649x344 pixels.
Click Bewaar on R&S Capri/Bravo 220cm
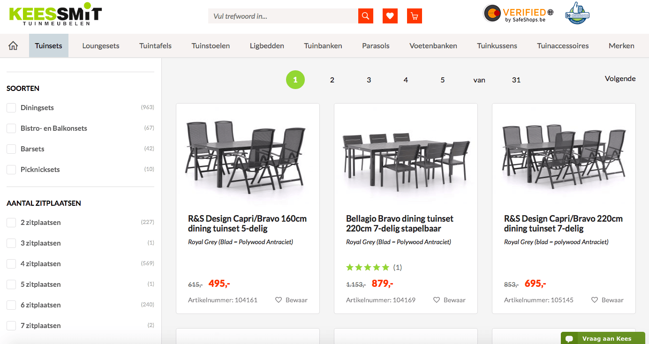click(607, 300)
